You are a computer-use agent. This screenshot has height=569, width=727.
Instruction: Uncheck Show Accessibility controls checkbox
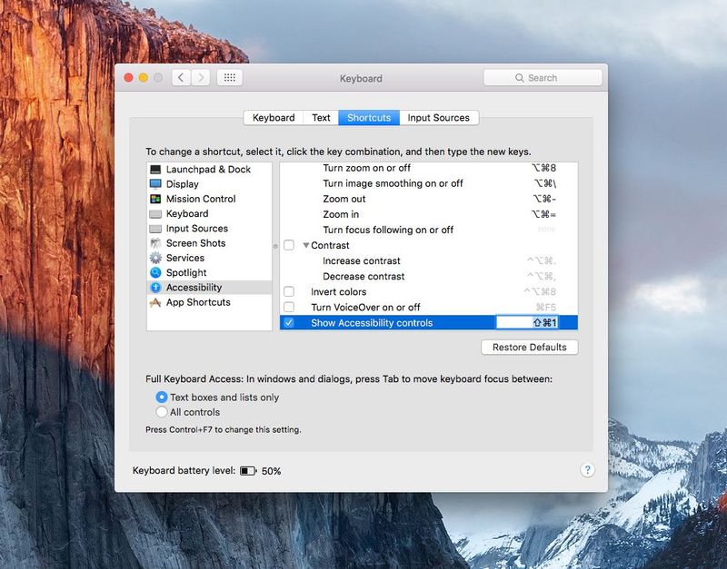pyautogui.click(x=289, y=323)
